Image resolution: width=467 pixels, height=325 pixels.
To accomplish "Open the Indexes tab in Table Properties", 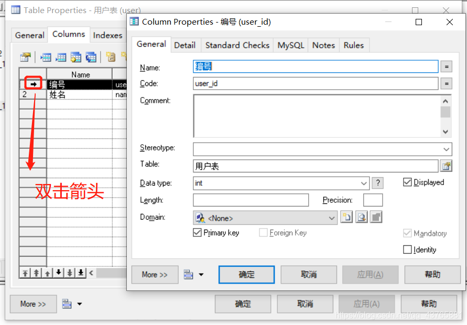I will pyautogui.click(x=108, y=35).
